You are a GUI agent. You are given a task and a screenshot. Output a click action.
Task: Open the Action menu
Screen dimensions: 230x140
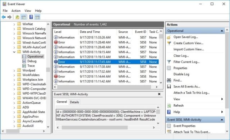[16, 11]
